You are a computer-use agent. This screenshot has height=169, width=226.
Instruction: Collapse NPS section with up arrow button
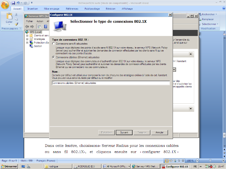click(191, 54)
